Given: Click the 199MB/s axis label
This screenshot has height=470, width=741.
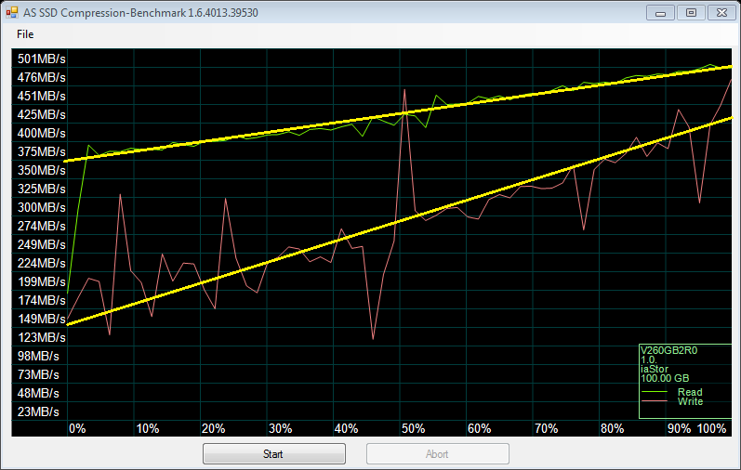Looking at the screenshot, I should tap(42, 281).
